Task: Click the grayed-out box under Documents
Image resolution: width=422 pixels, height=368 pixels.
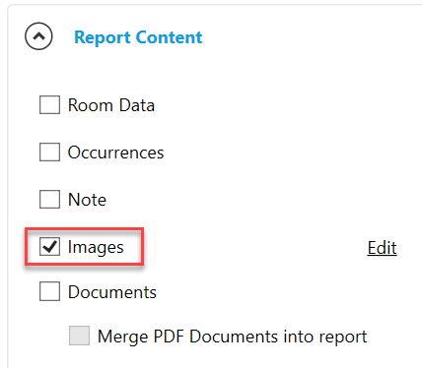Action: (79, 336)
